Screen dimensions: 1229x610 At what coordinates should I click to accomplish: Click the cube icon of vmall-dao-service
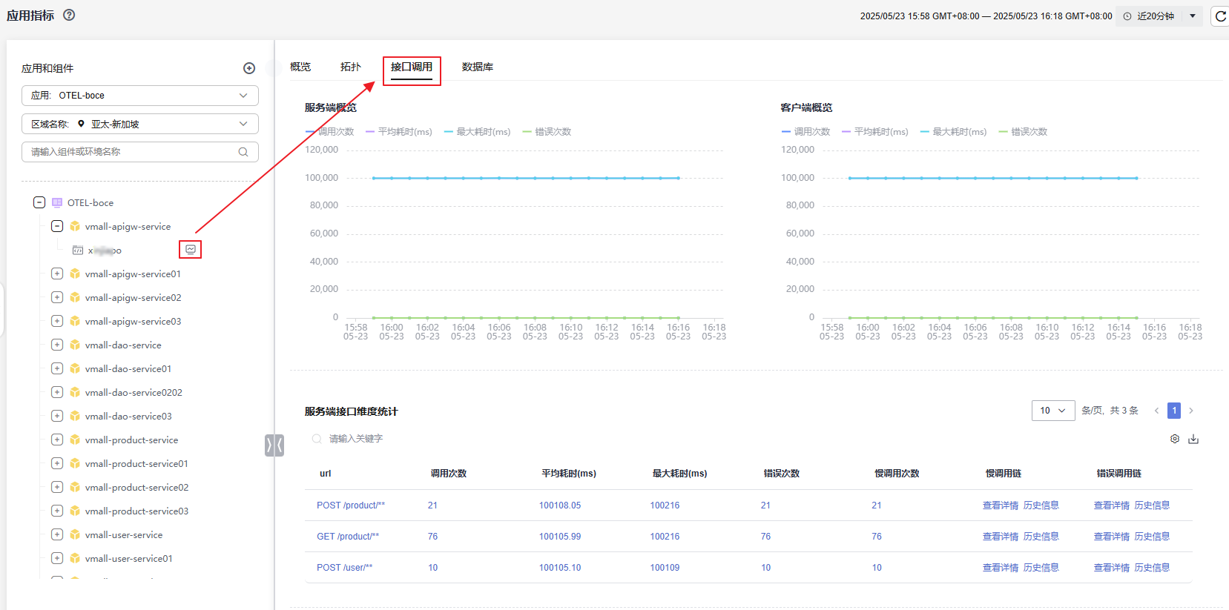tap(75, 345)
